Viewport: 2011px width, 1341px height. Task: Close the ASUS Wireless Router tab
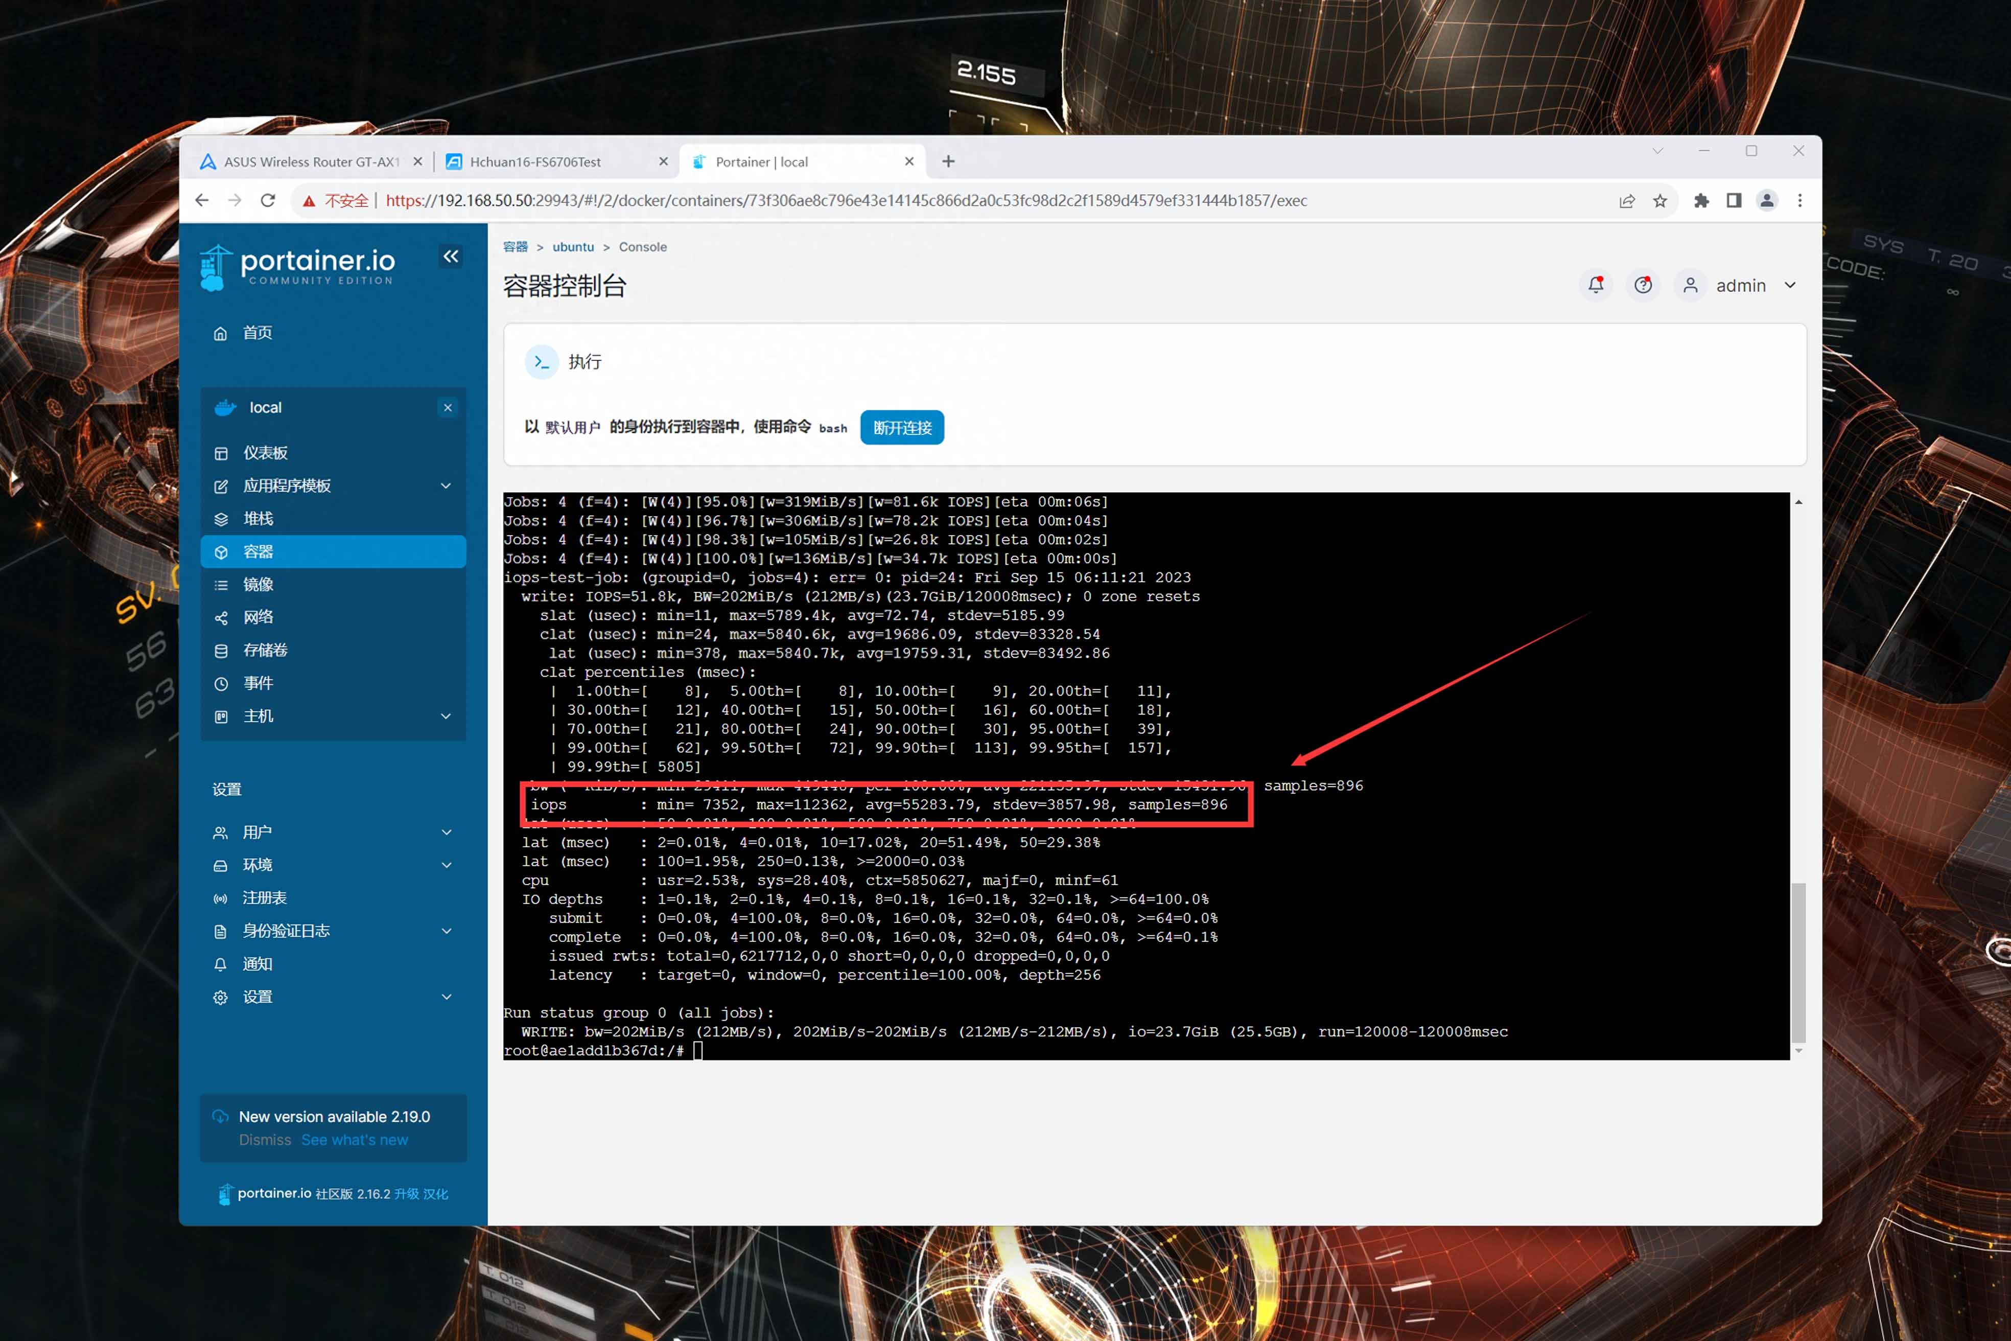click(417, 161)
